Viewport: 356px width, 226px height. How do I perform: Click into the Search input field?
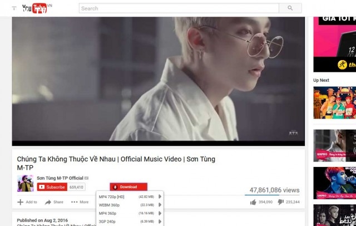coord(179,8)
